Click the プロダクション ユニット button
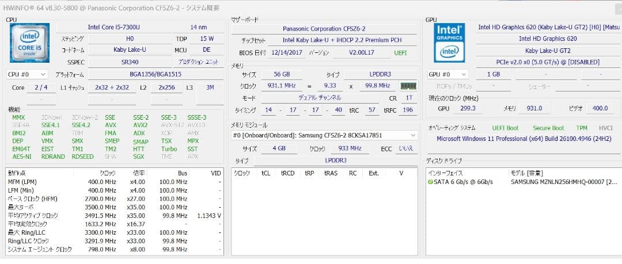Viewport: 622px width, 264px height. [x=198, y=62]
